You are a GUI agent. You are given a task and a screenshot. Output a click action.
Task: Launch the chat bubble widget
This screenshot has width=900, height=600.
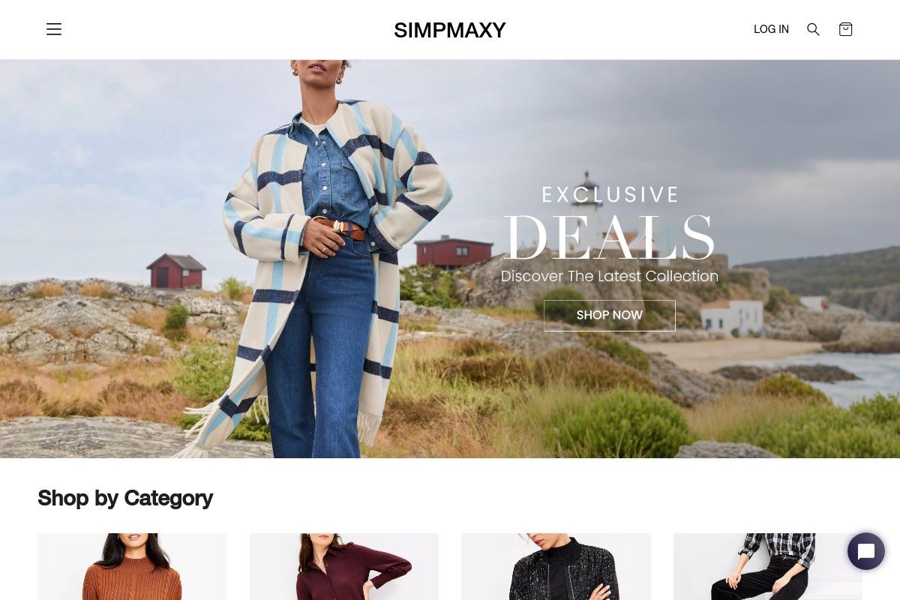[x=866, y=551]
